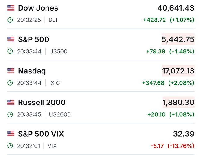
Task: Click the US flag beside S&P 500 VIX
Action: [x=11, y=134]
